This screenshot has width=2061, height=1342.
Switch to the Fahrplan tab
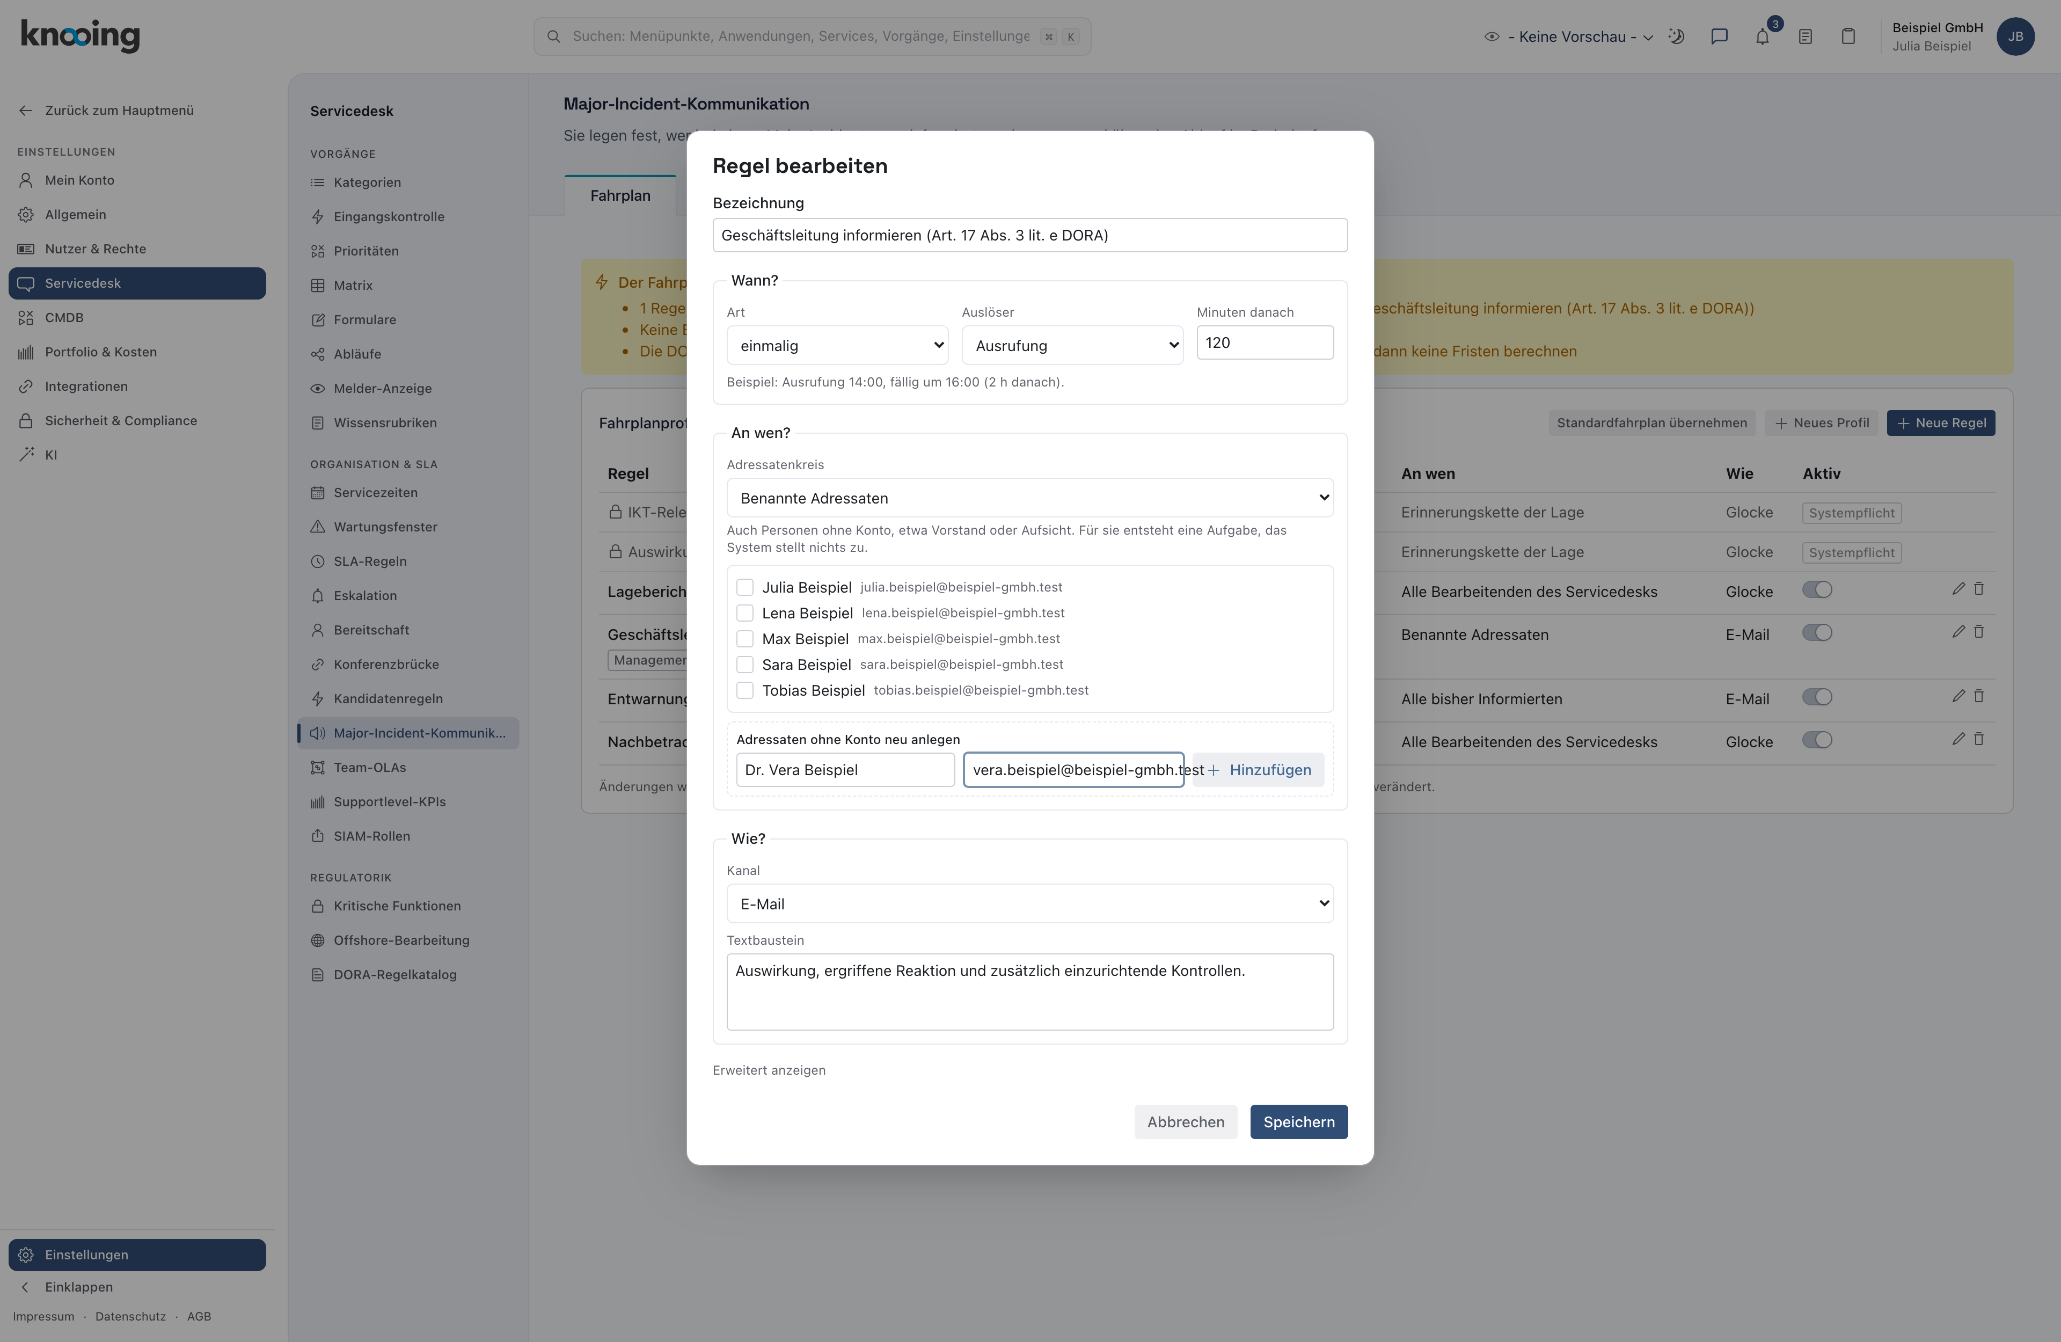pyautogui.click(x=620, y=196)
